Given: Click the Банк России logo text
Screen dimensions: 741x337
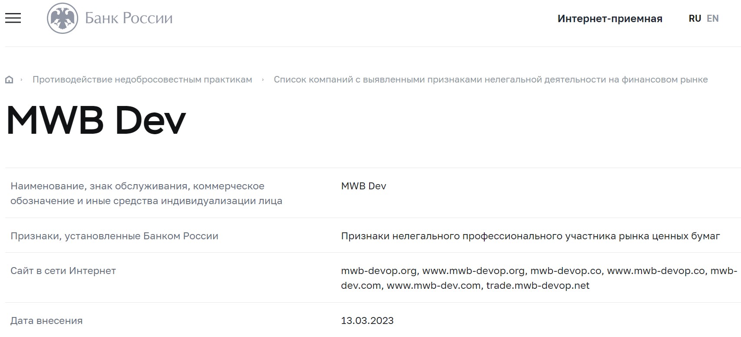Looking at the screenshot, I should 129,18.
